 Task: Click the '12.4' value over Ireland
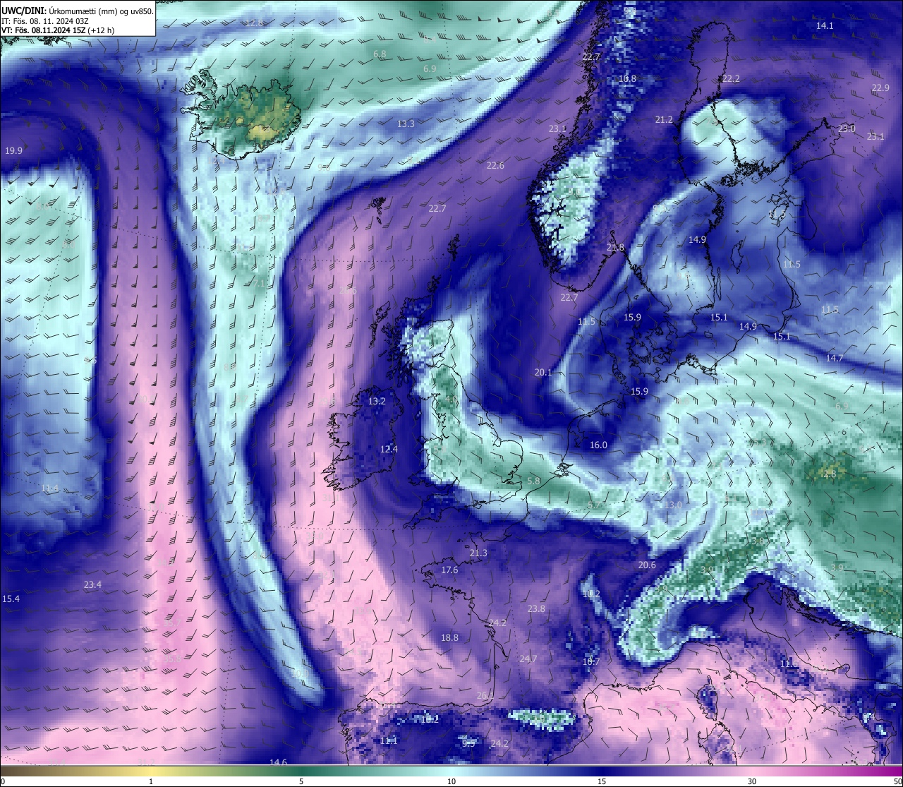(389, 450)
